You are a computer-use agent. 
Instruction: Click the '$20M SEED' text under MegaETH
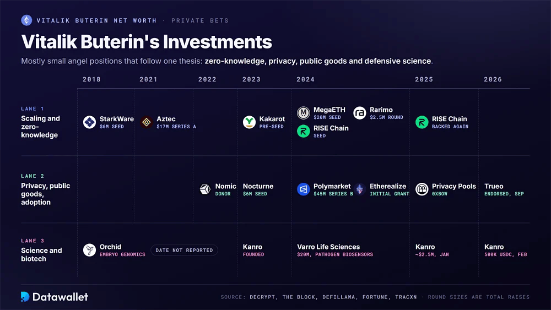[327, 117]
